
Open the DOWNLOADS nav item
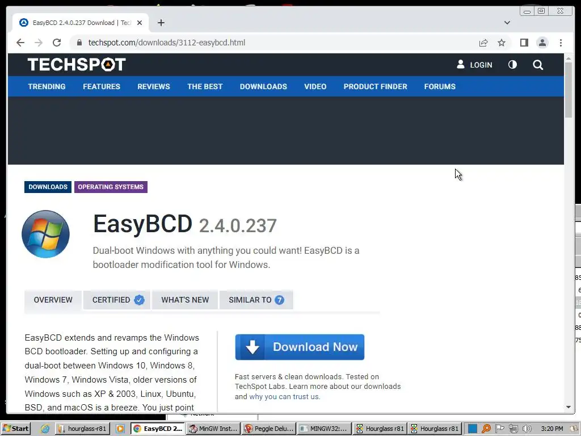coord(263,86)
